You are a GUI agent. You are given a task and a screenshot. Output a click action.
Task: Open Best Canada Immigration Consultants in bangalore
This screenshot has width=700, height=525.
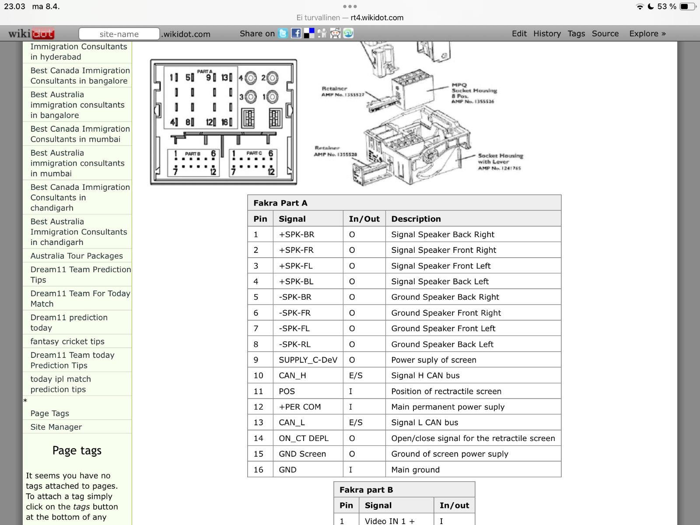click(80, 76)
